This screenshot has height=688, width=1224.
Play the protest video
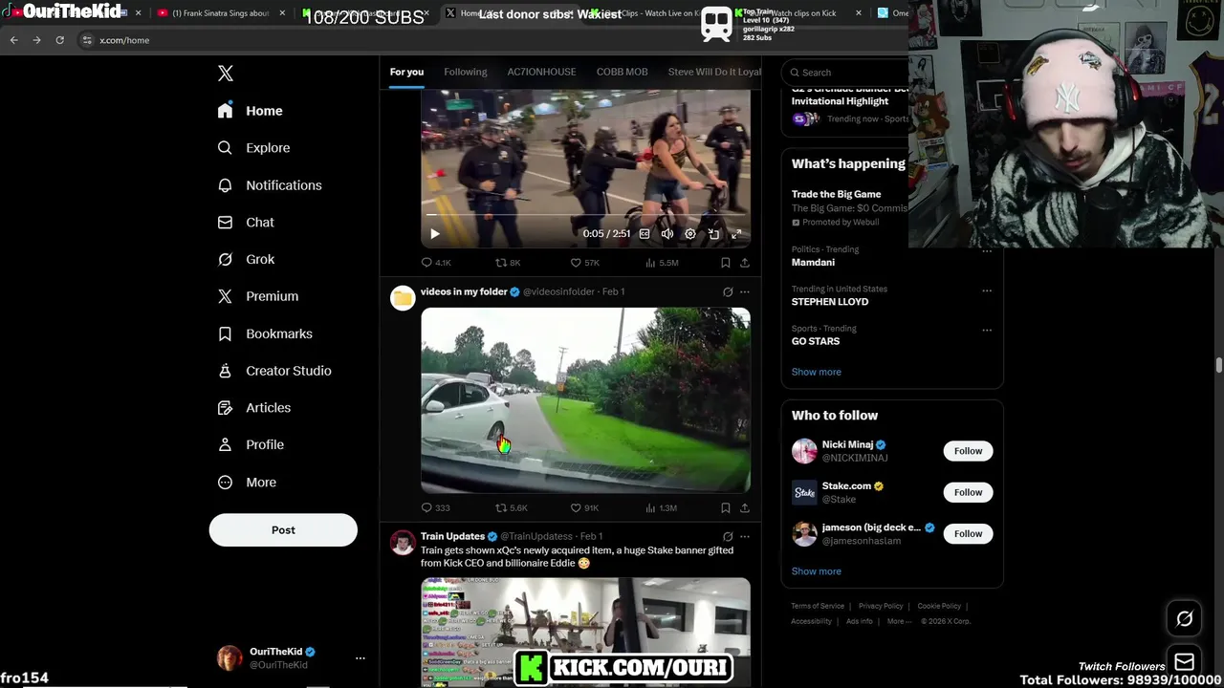[434, 234]
